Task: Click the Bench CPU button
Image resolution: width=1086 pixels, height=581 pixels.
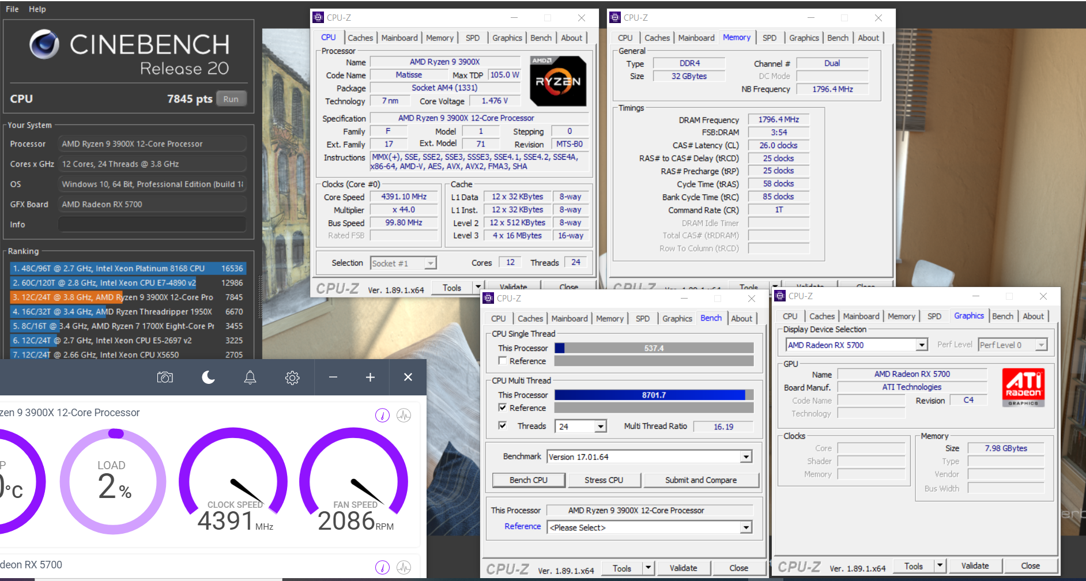Action: [x=529, y=480]
